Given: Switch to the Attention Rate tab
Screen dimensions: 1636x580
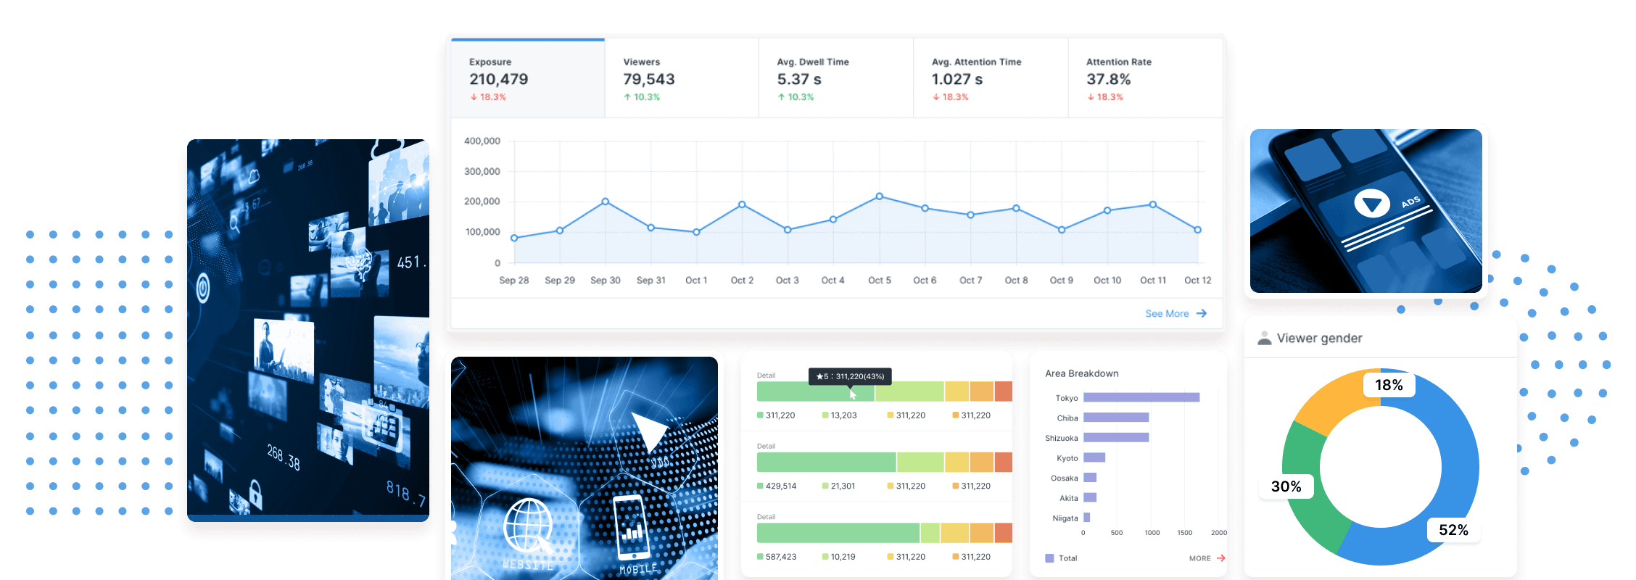Looking at the screenshot, I should coord(1145,78).
